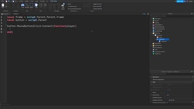
Task: Switch to the Baseplate editor tab
Action: [5, 14]
